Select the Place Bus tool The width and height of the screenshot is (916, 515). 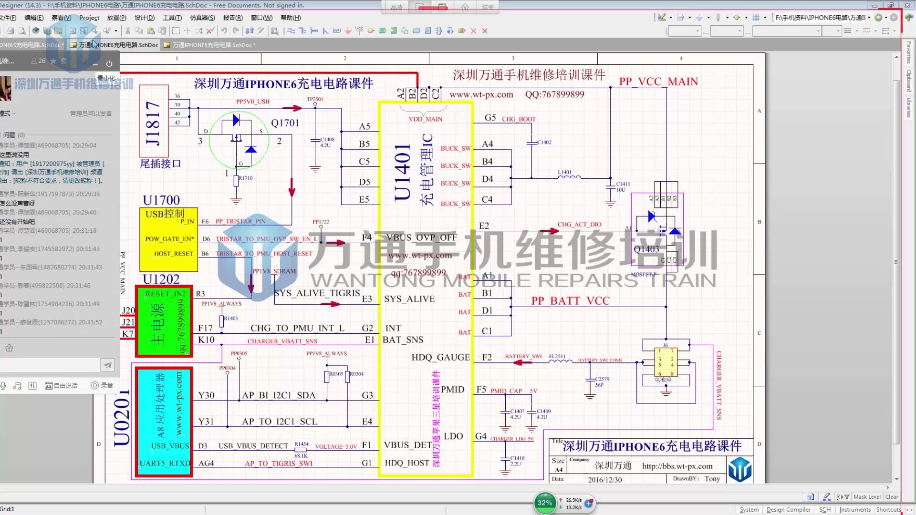(x=302, y=31)
